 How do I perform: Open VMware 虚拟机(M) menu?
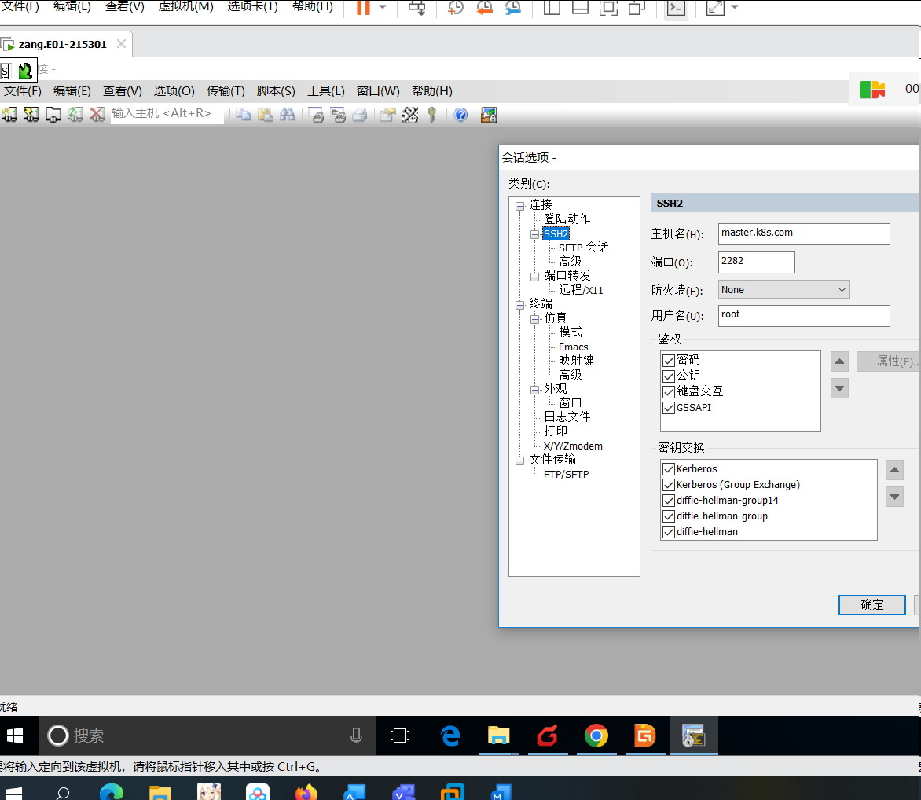[x=185, y=6]
